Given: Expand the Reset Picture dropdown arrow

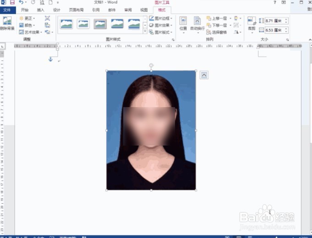Looking at the screenshot, I should pos(52,32).
